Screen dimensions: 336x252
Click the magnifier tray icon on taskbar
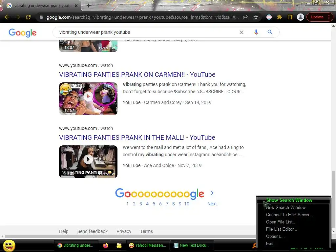coord(254,245)
